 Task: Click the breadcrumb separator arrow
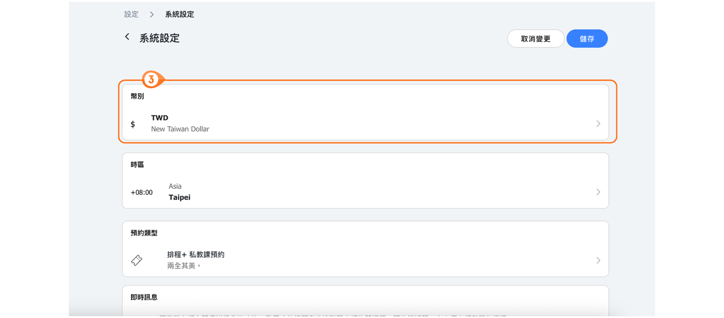click(152, 14)
